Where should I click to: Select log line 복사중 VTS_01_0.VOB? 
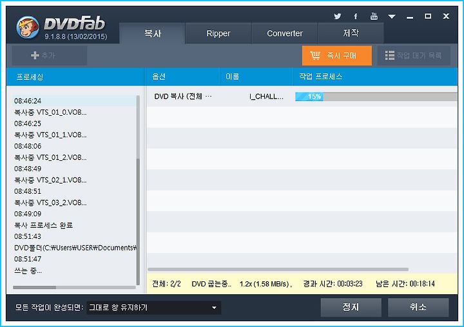[50, 113]
